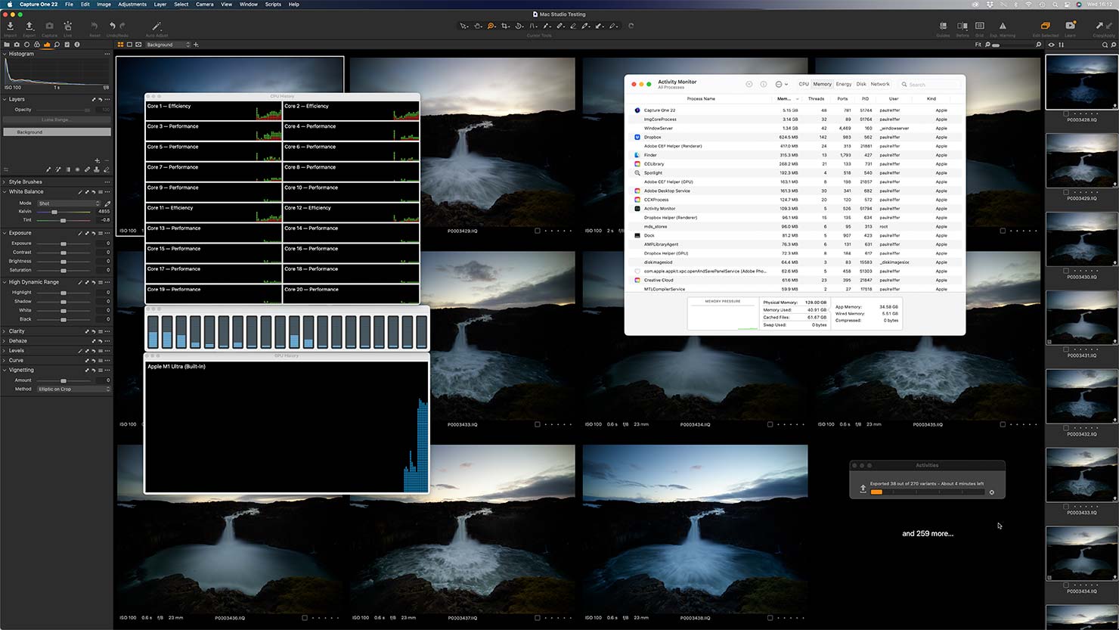Open Dropbox menu bar icon

989,5
